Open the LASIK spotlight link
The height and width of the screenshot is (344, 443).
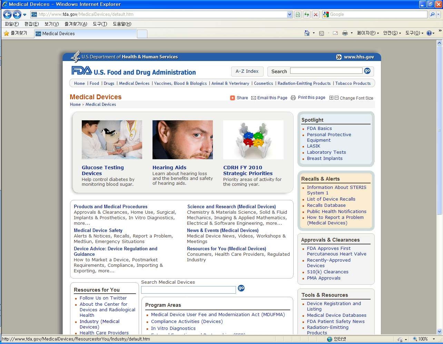pos(314,146)
